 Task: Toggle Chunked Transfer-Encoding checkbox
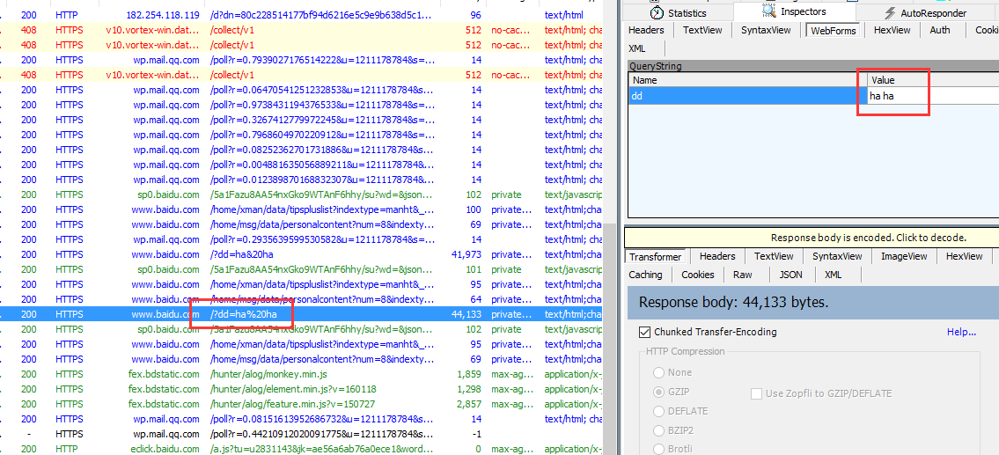click(x=644, y=333)
